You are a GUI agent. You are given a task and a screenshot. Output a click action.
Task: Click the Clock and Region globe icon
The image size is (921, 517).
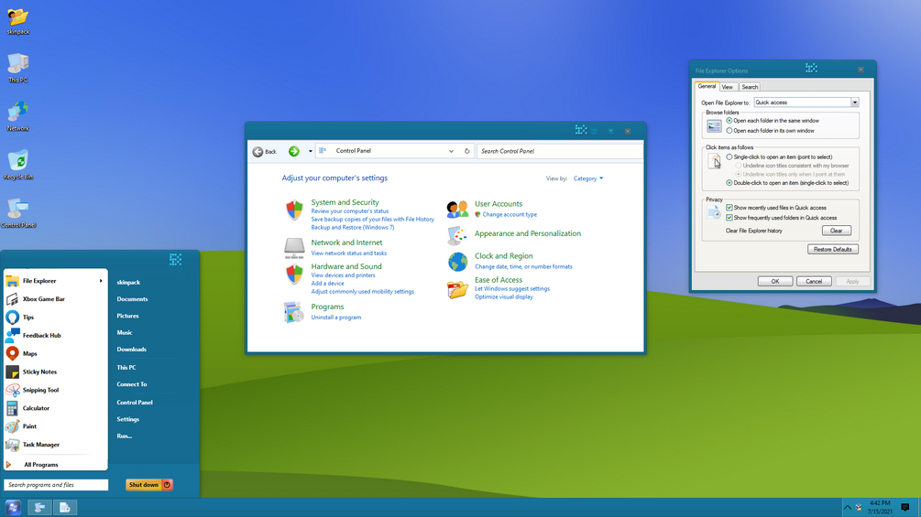pos(457,262)
